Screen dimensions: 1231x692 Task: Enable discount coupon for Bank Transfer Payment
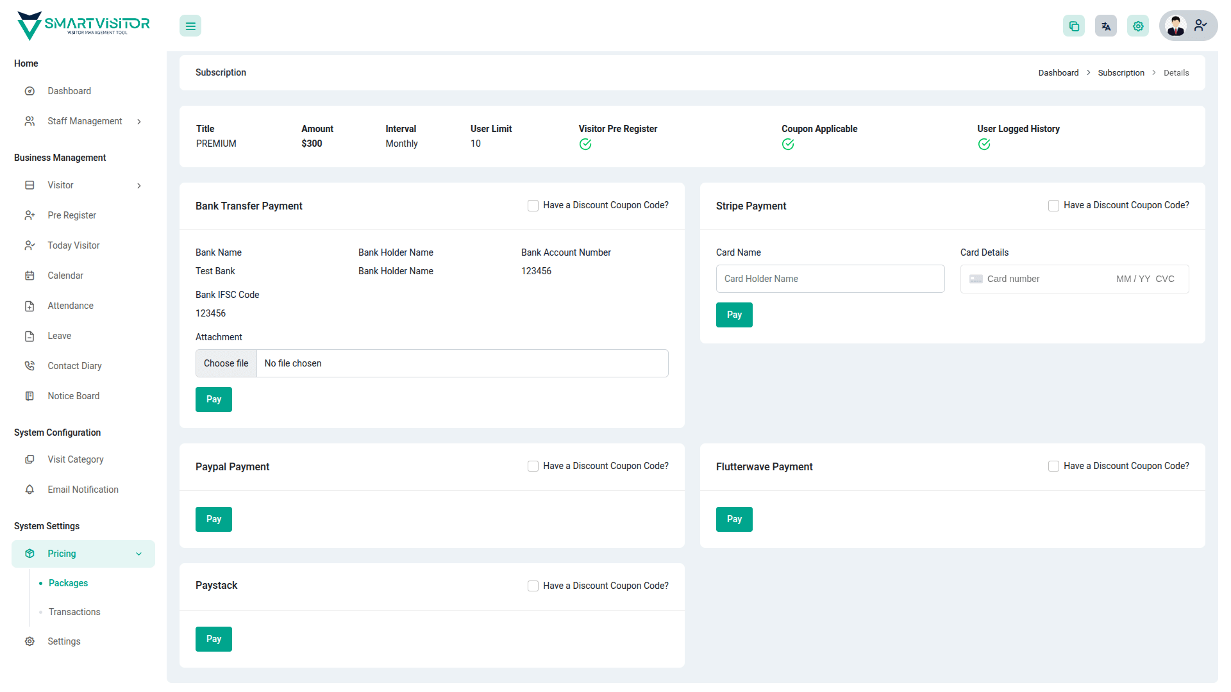533,206
